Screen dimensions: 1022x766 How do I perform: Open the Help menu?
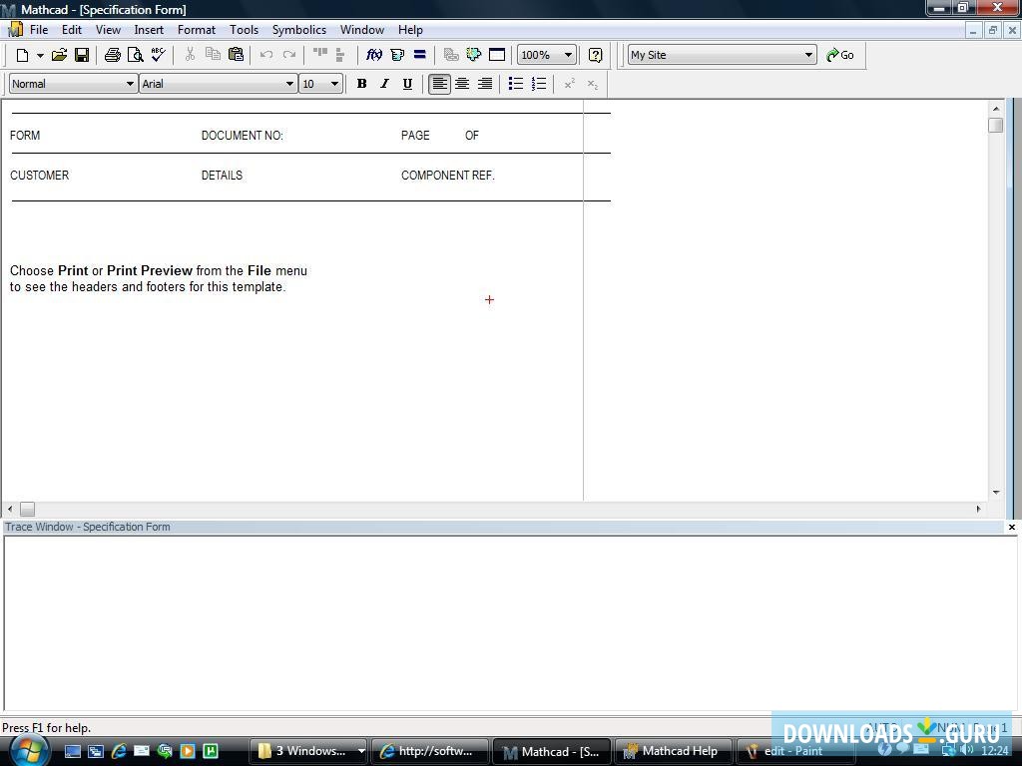(x=410, y=30)
